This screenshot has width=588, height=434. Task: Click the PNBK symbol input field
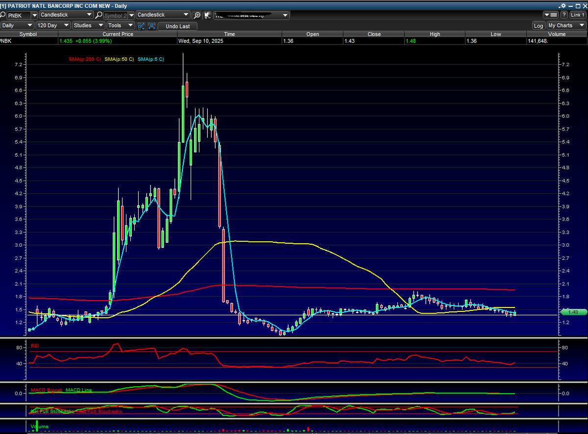click(x=19, y=15)
